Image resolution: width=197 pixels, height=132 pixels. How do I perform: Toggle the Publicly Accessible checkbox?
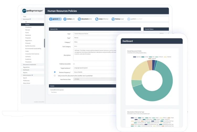[x=74, y=64]
